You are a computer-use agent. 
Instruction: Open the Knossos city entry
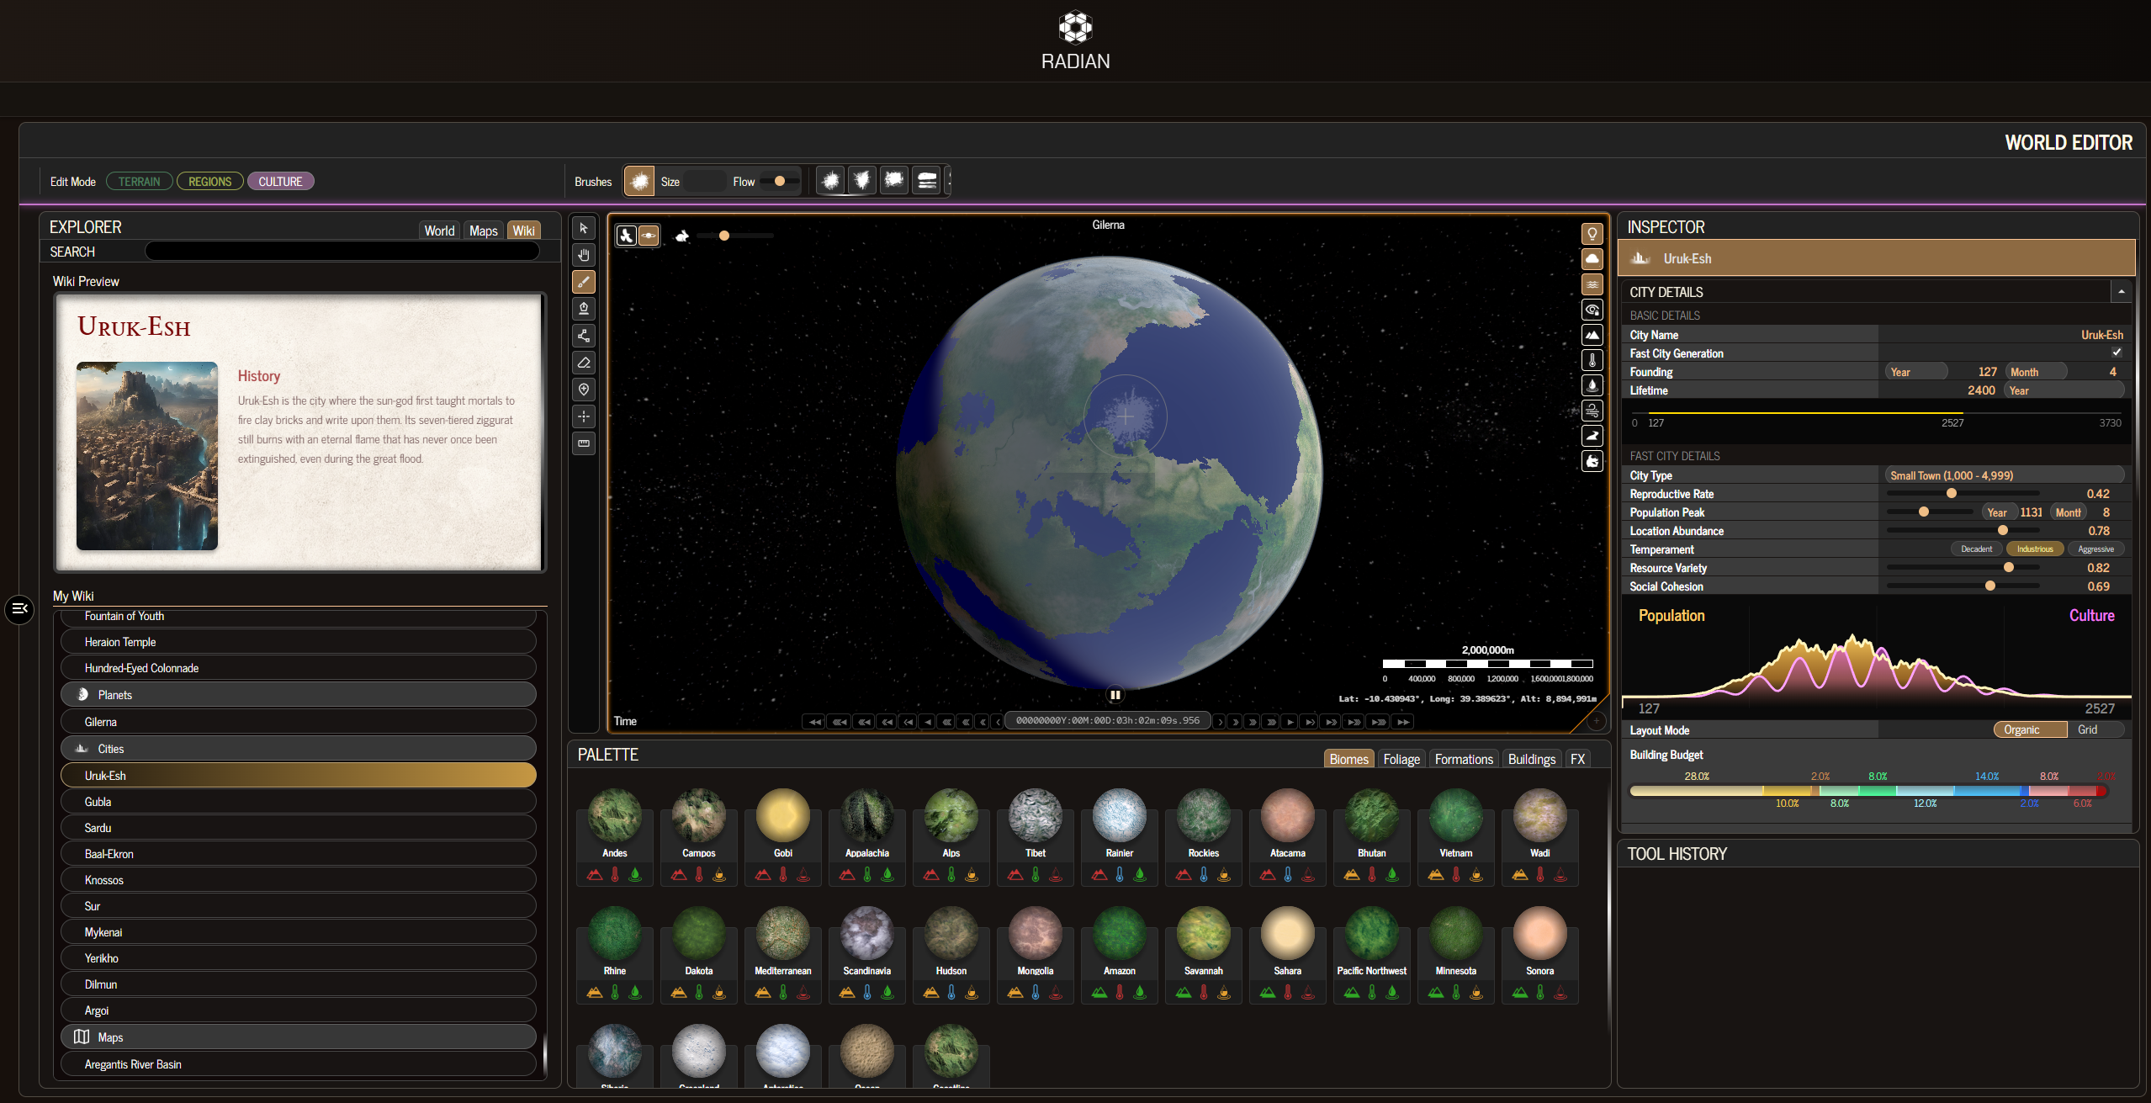click(x=299, y=880)
